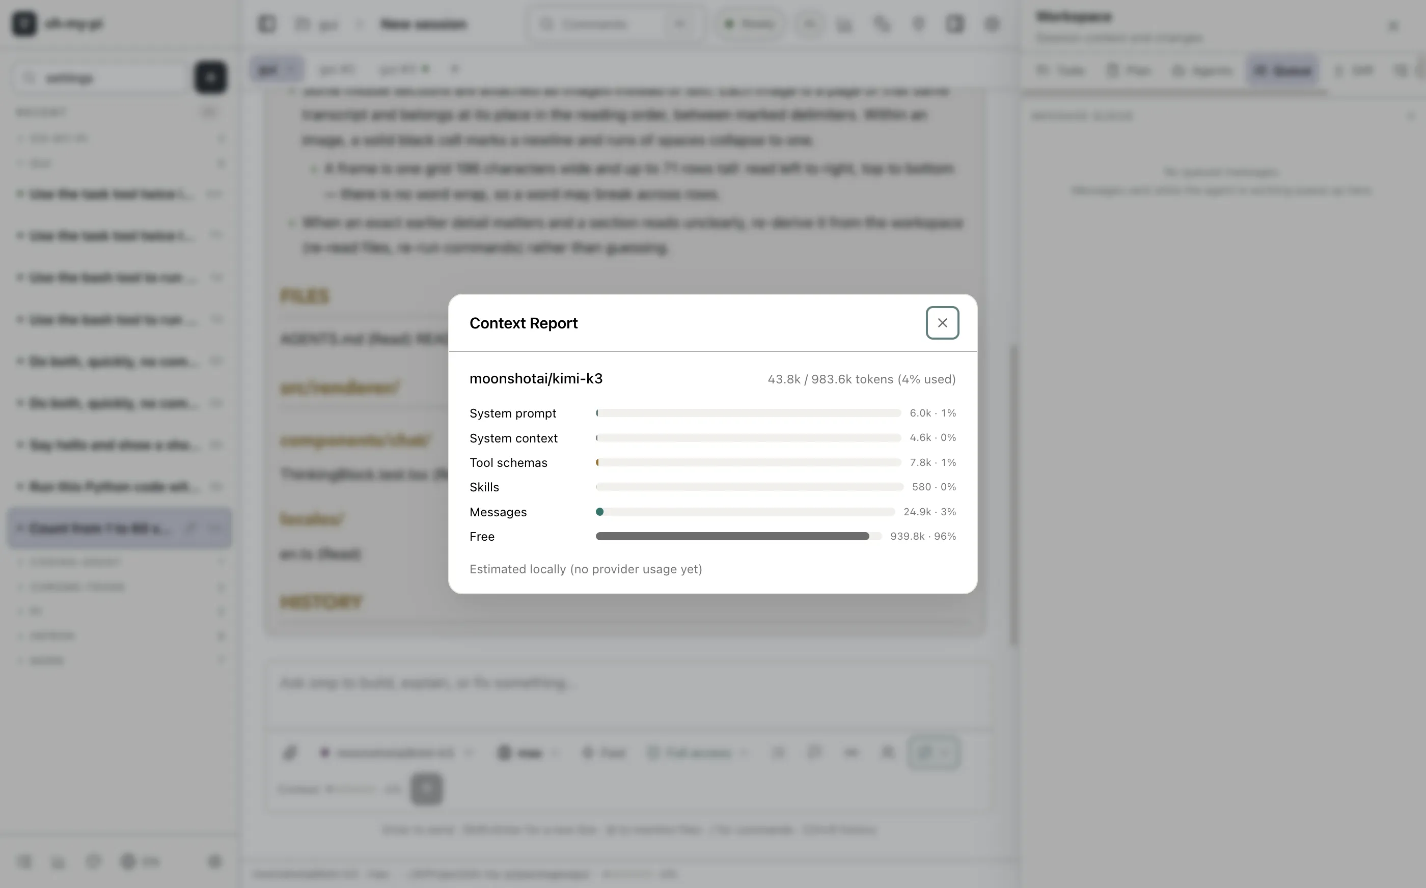
Task: Close the Workspace side panel
Action: tap(1393, 26)
